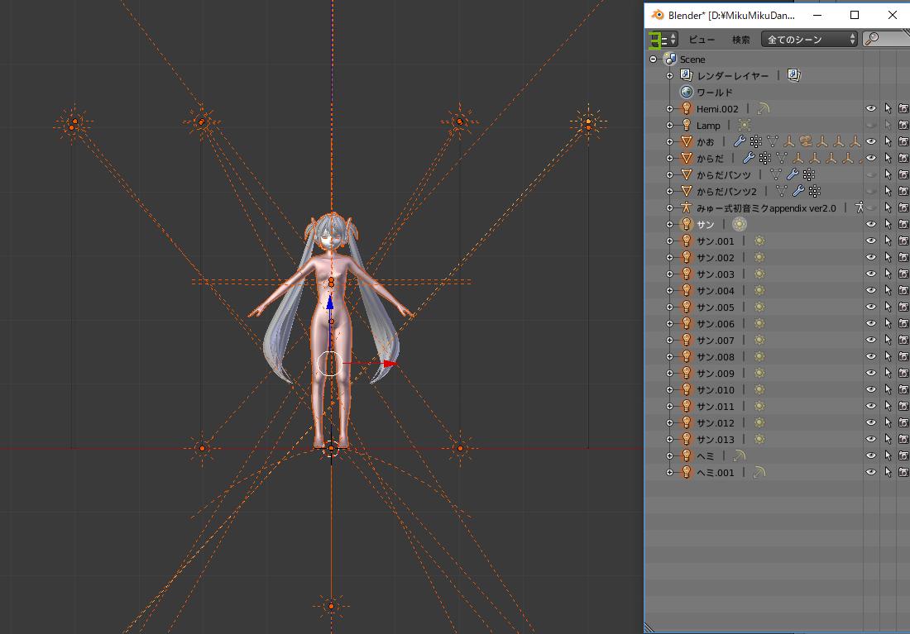Hide かお mesh with its eye icon
Image resolution: width=910 pixels, height=634 pixels.
pos(870,141)
